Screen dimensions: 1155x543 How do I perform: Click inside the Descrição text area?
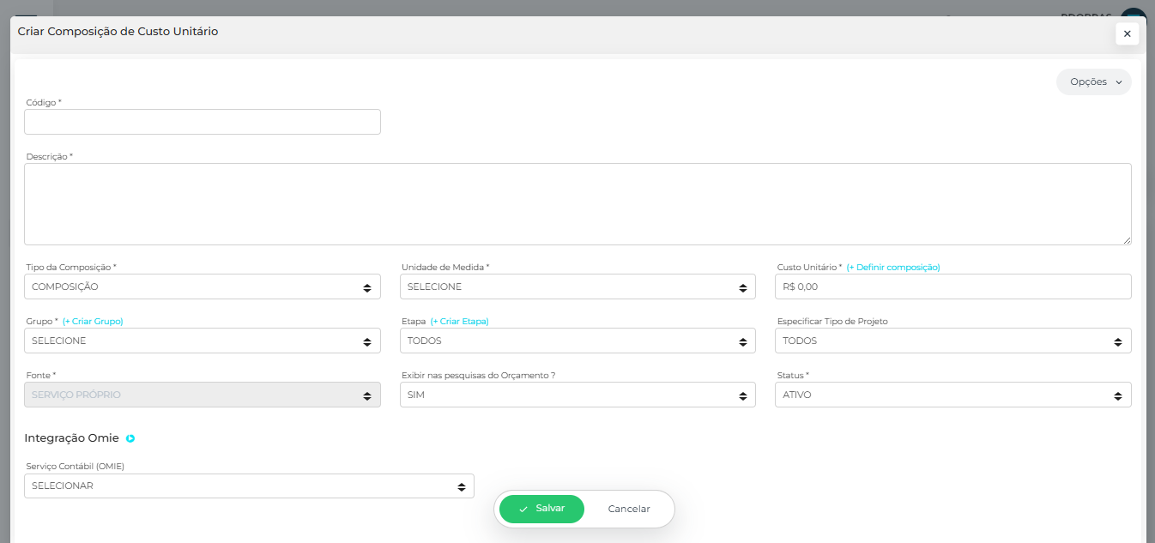click(x=577, y=204)
